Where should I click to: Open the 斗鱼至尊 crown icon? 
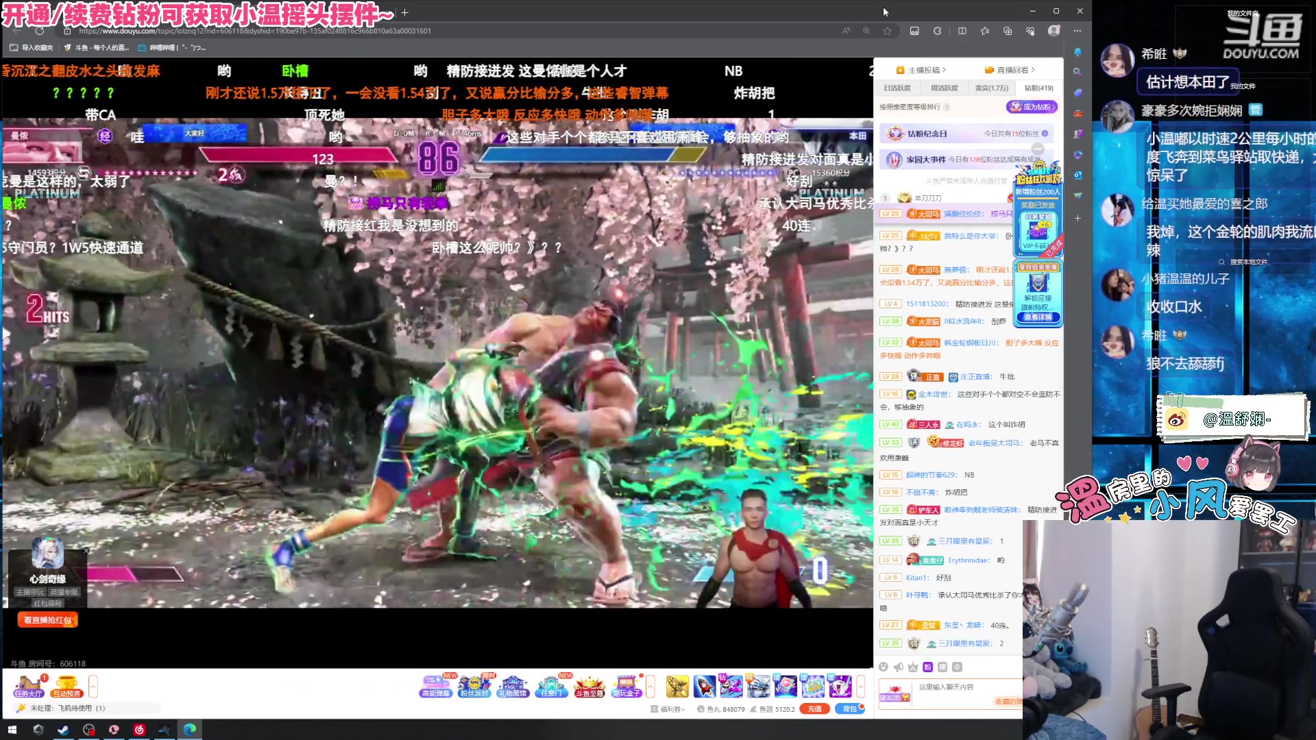pos(589,686)
